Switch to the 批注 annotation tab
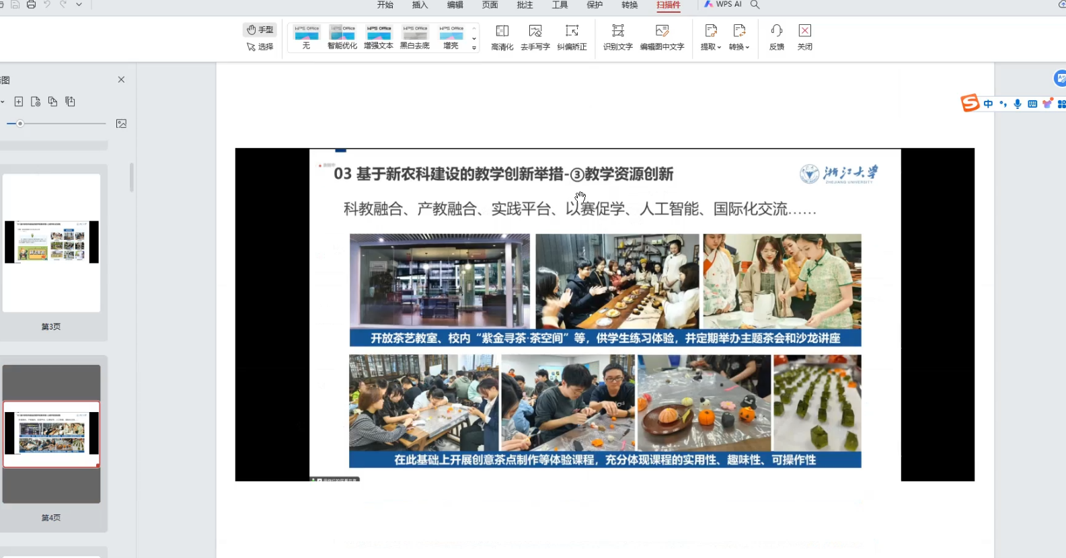This screenshot has width=1066, height=558. tap(525, 5)
